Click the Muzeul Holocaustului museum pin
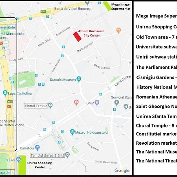Image resolution: width=177 pixels, height=177 pixels. [x=72, y=132]
